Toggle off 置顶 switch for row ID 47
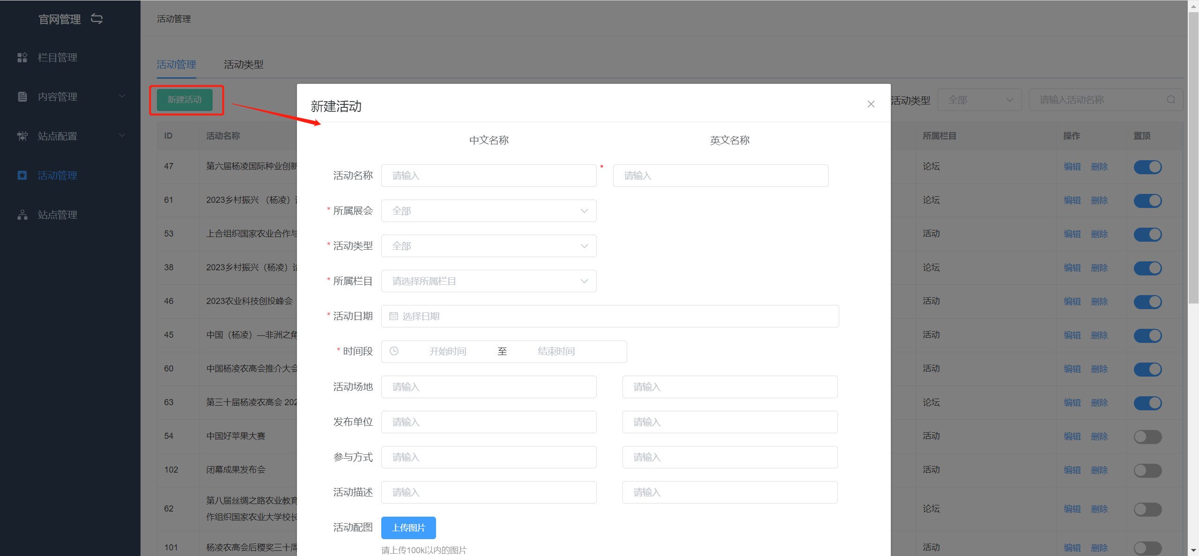This screenshot has width=1199, height=556. point(1147,167)
